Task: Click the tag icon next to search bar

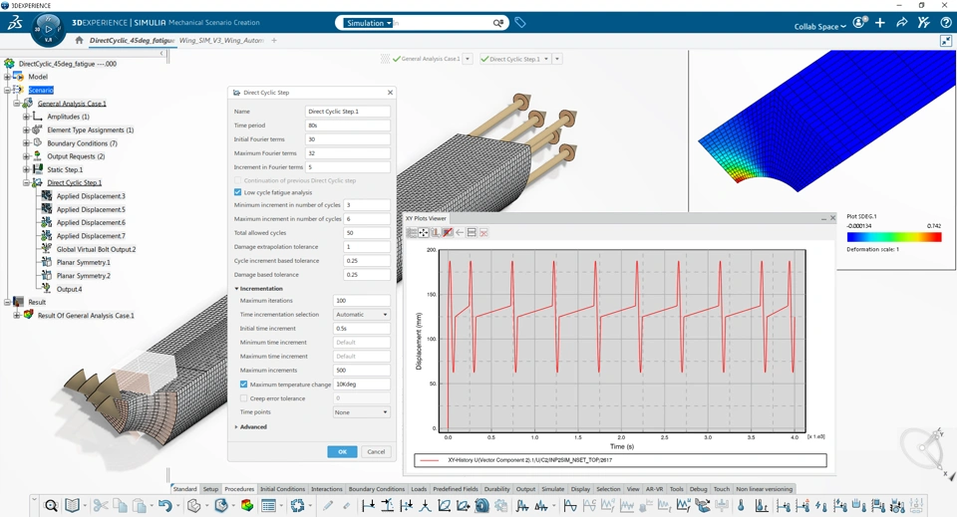Action: point(520,23)
